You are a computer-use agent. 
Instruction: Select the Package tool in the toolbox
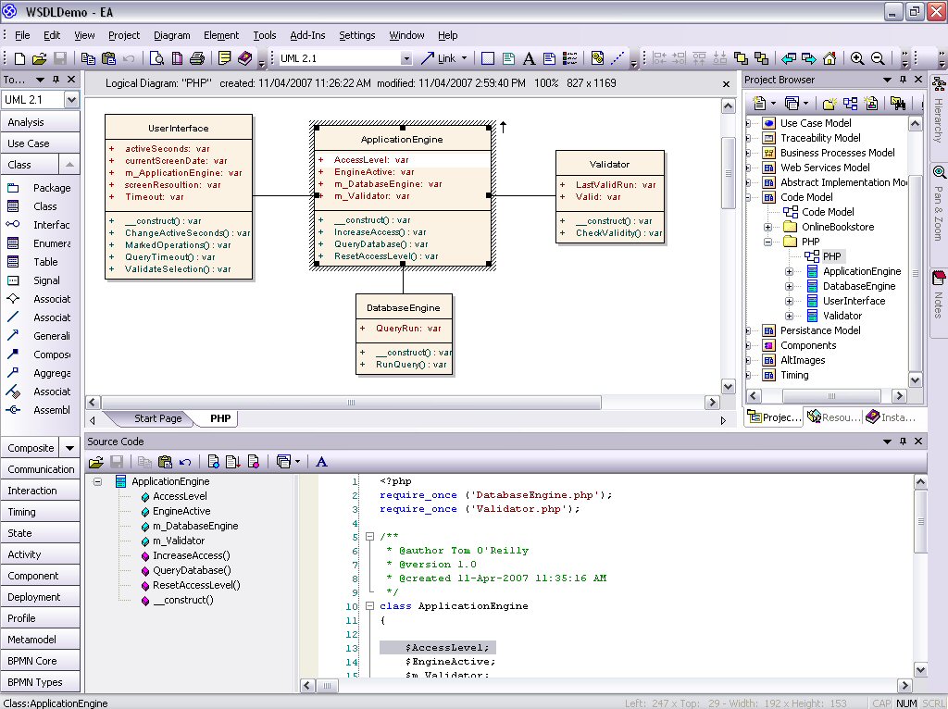(x=40, y=188)
